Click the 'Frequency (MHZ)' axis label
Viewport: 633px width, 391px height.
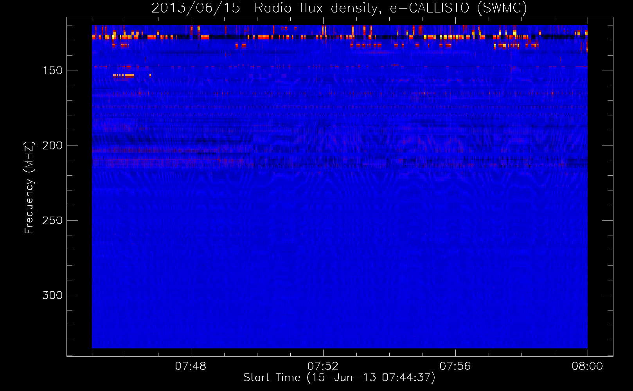[29, 187]
